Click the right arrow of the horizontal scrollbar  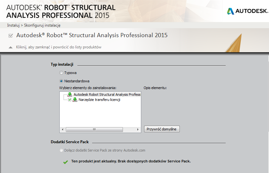pos(138,129)
